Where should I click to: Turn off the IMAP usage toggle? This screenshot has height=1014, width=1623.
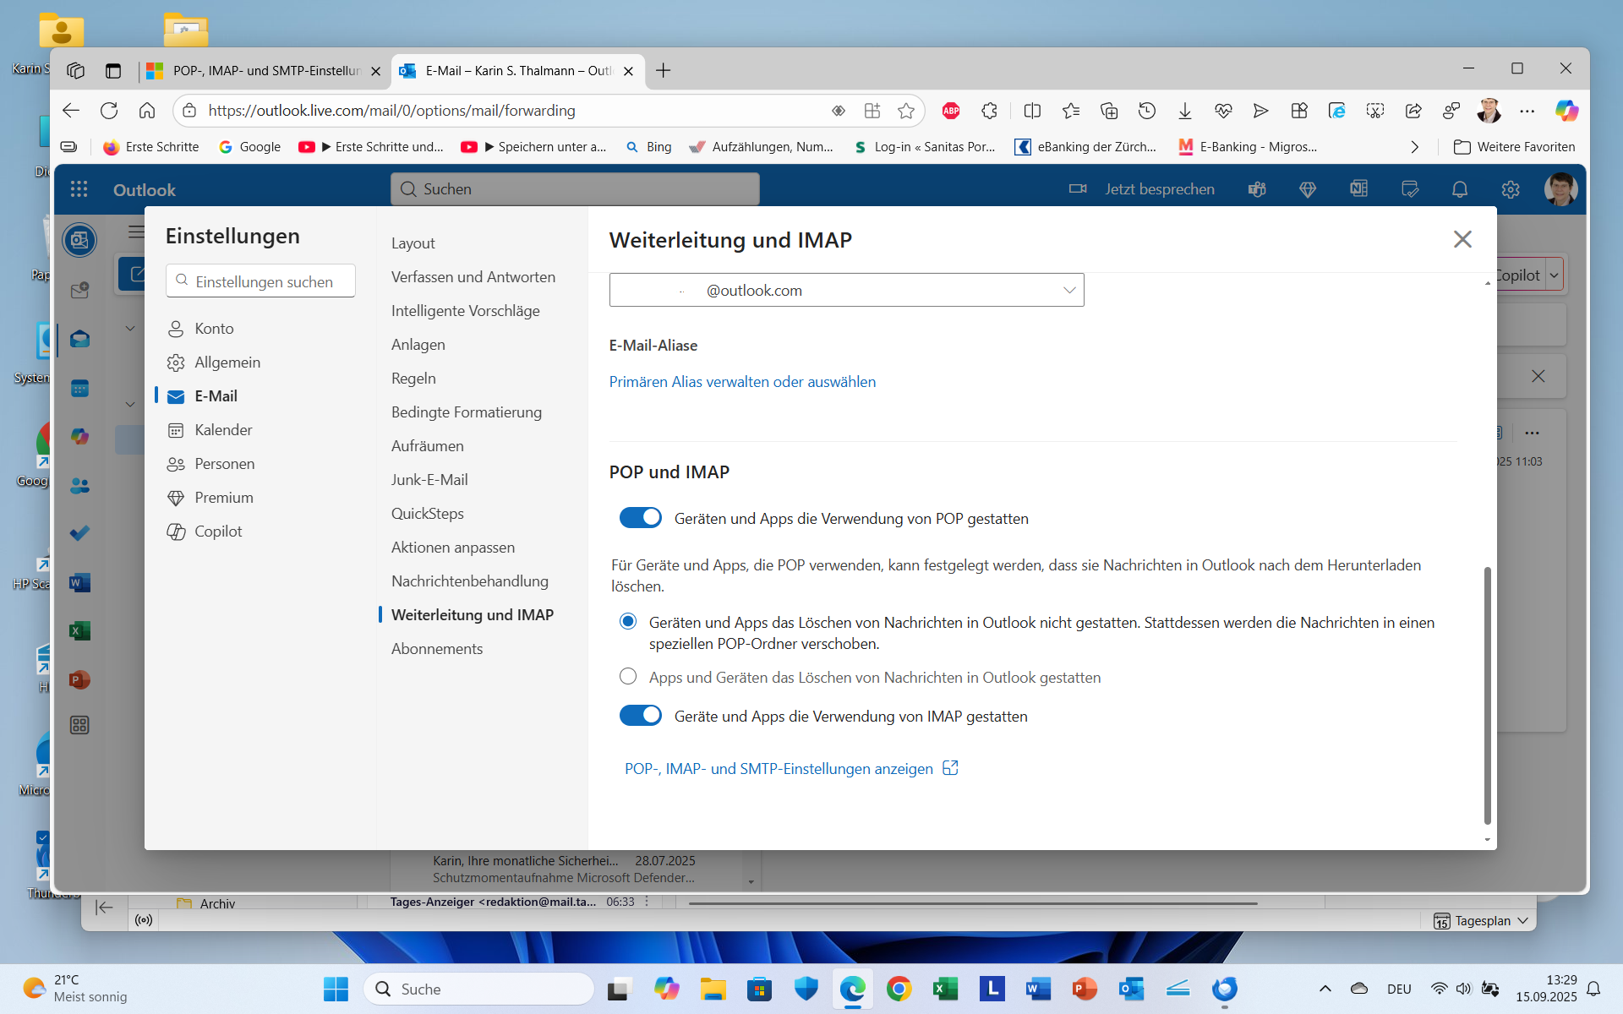point(640,716)
